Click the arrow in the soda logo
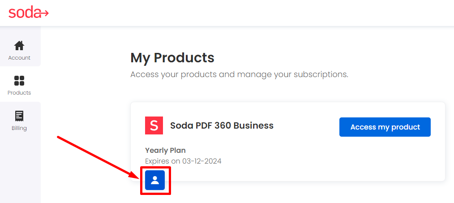This screenshot has height=203, width=454. (44, 13)
